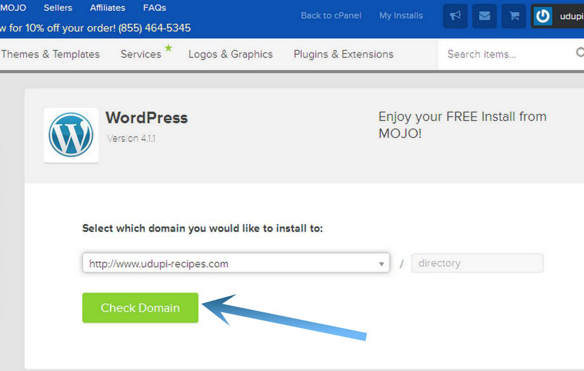584x371 pixels.
Task: Click the Enjoy your FREE Install text
Action: [462, 125]
